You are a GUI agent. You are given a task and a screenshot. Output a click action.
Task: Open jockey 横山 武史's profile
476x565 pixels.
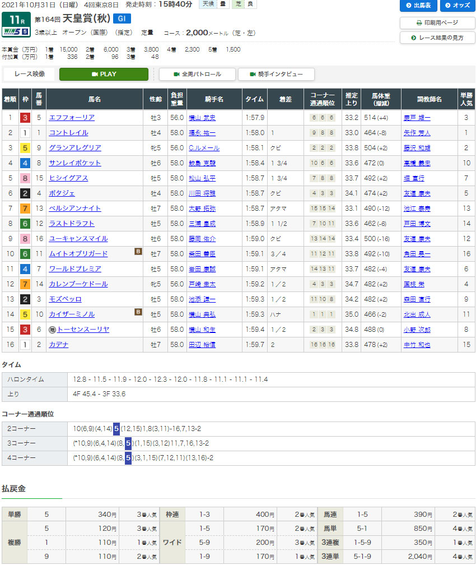(x=202, y=118)
